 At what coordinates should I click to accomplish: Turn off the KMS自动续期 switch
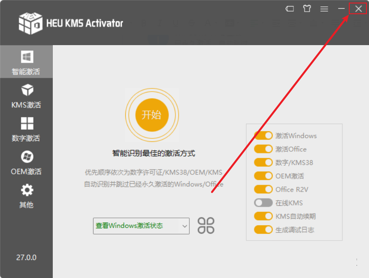click(x=263, y=216)
